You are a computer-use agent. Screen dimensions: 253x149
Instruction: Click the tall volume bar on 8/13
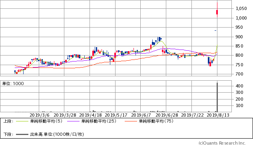pos(217,97)
